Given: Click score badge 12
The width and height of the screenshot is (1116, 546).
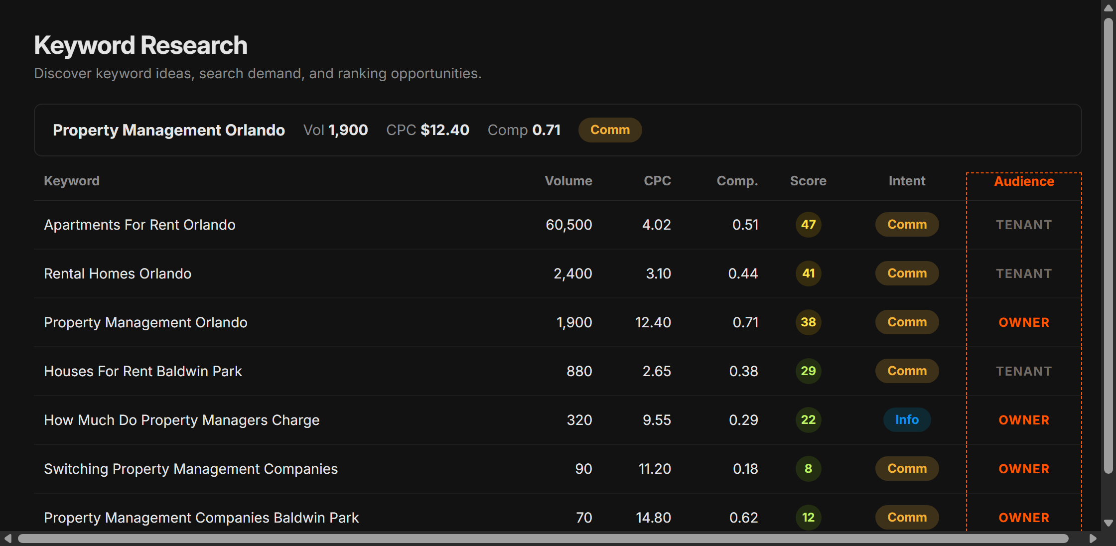Looking at the screenshot, I should coord(808,518).
